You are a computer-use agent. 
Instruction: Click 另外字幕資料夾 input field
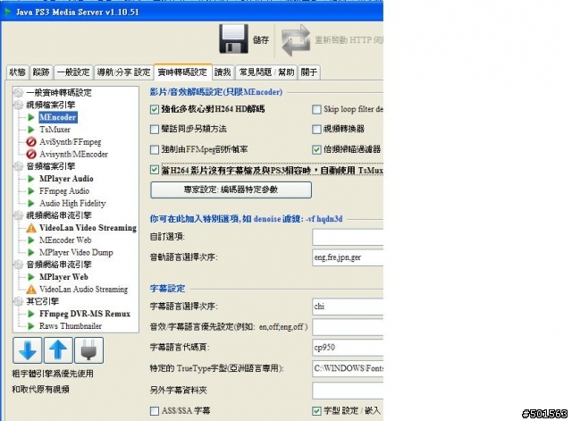click(x=348, y=391)
